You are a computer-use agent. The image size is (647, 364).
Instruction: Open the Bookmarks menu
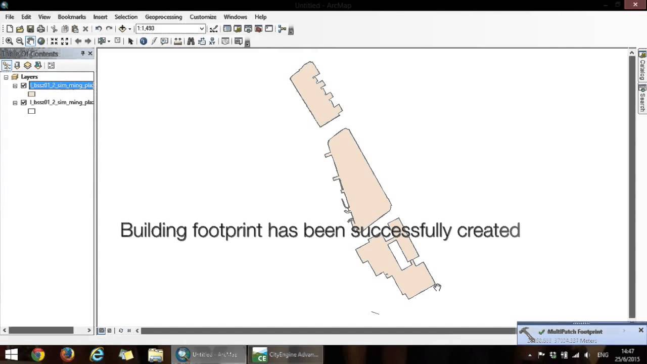[72, 17]
